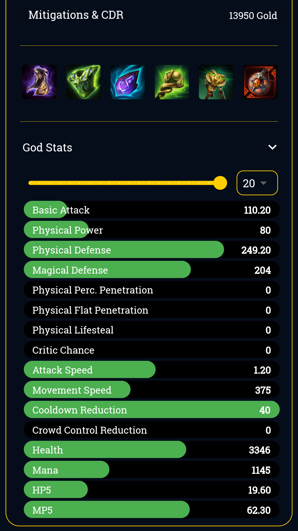Click the yellow level slider handle
The width and height of the screenshot is (298, 531).
(x=220, y=183)
